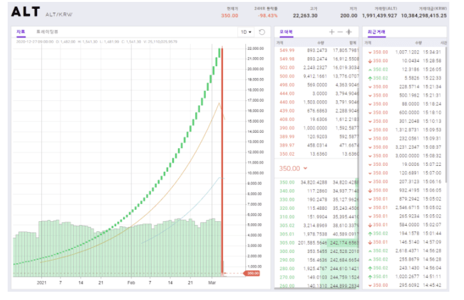Click the recent trades panel scrollbar
Image resolution: width=464 pixels, height=300 pixels.
446,115
